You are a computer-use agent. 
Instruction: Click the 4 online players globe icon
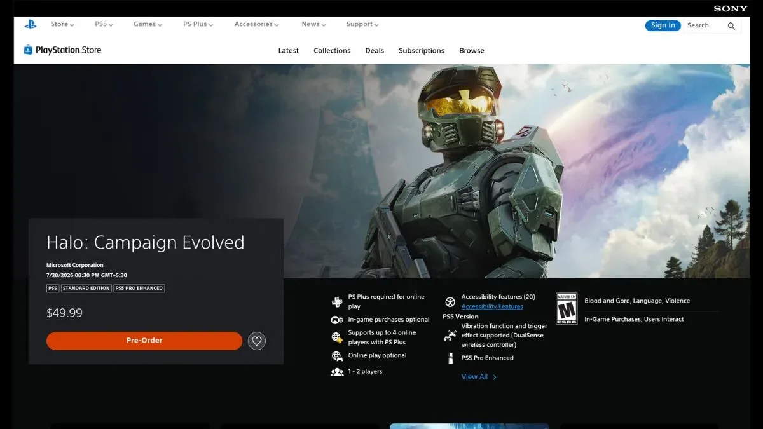pos(337,337)
